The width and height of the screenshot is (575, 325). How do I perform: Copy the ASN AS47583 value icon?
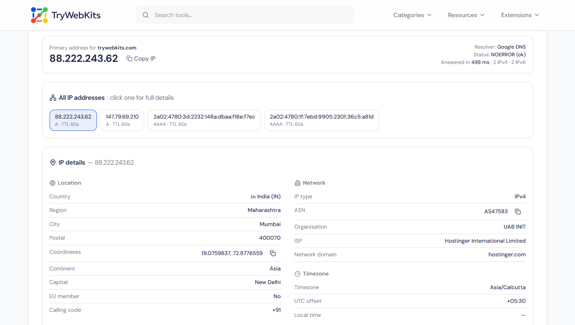click(x=518, y=212)
